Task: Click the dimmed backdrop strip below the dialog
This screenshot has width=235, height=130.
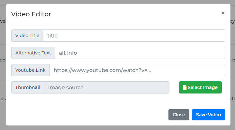Action: click(118, 128)
